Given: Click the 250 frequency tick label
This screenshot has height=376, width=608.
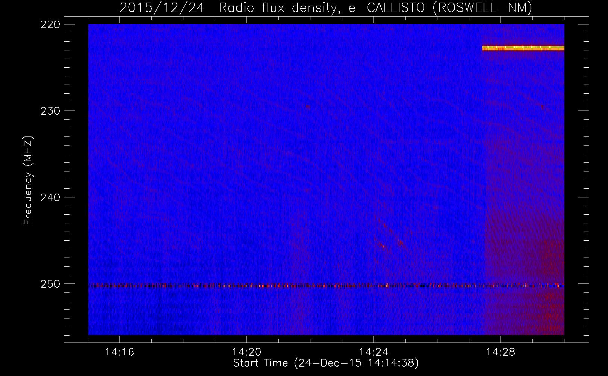Looking at the screenshot, I should [x=50, y=284].
